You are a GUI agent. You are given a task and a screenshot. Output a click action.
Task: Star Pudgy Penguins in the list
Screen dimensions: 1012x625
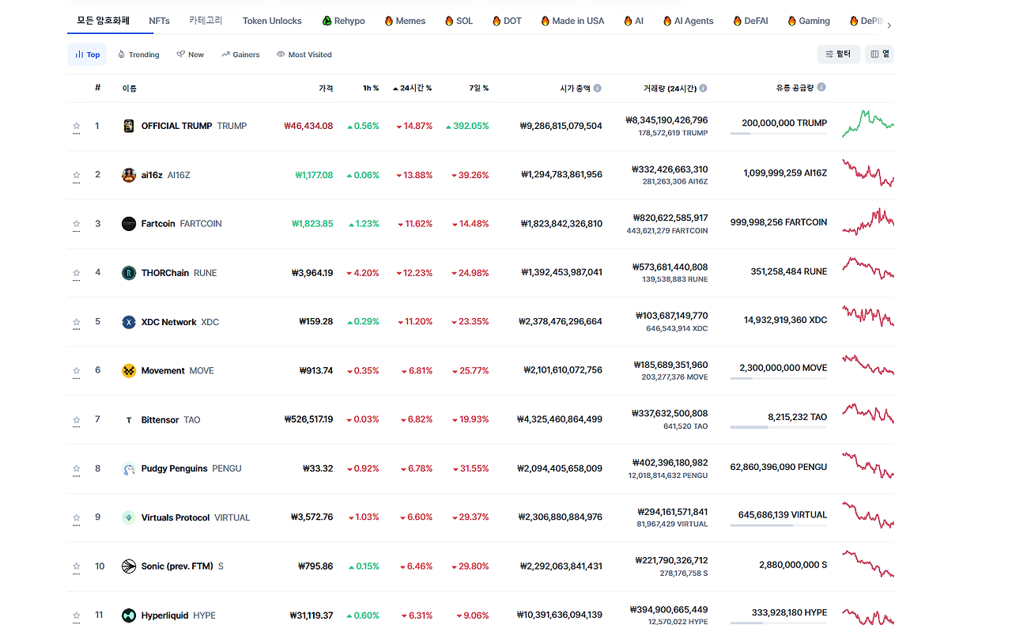click(x=77, y=468)
